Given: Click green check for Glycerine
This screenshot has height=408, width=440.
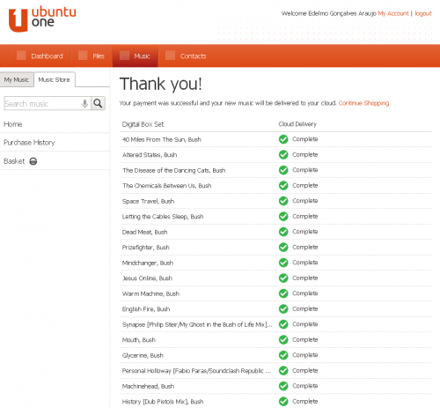Looking at the screenshot, I should 283,355.
